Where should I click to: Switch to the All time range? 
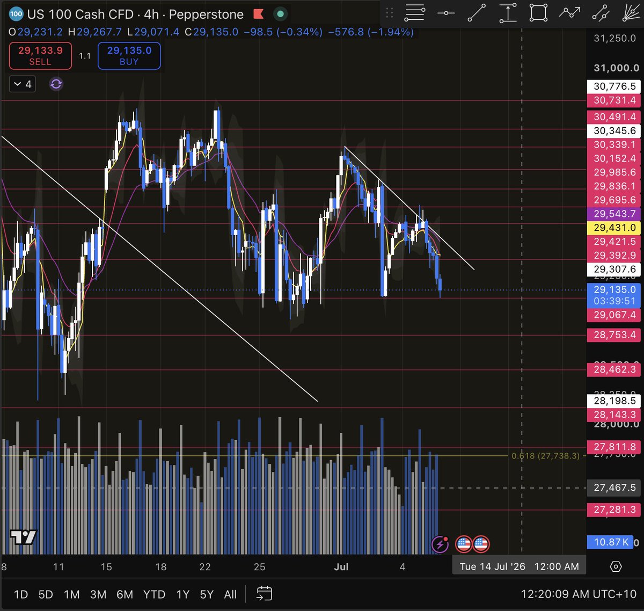(230, 594)
